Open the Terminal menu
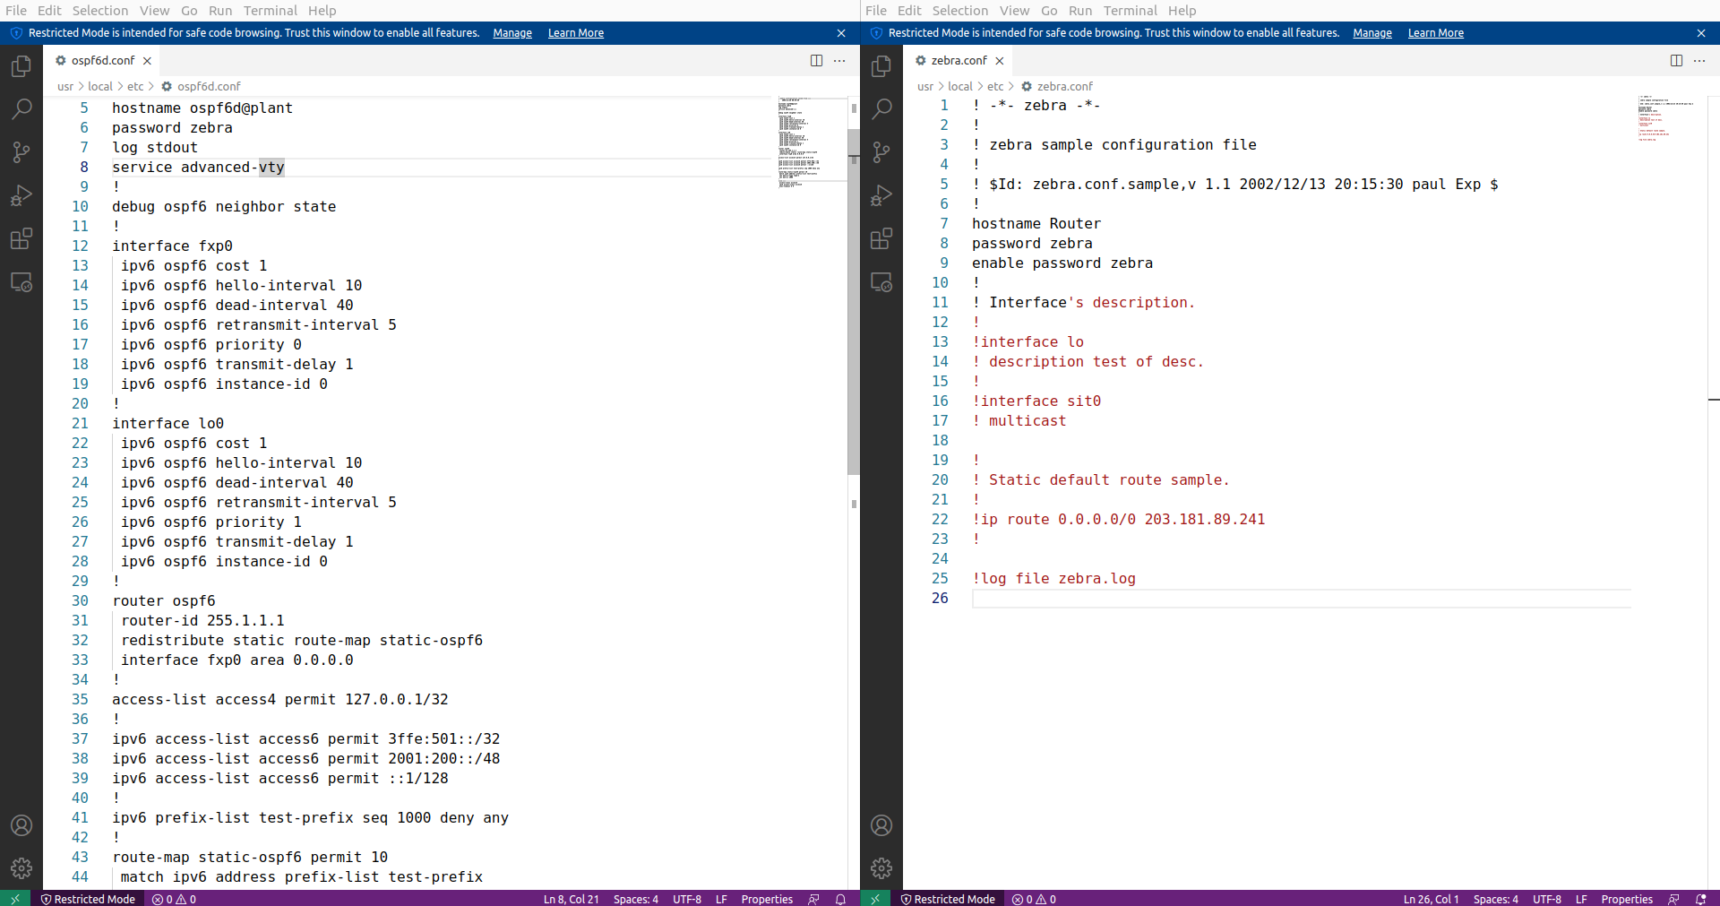Viewport: 1720px width, 906px height. click(x=270, y=10)
